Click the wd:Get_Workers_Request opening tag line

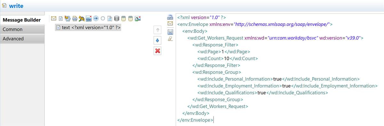276,38
